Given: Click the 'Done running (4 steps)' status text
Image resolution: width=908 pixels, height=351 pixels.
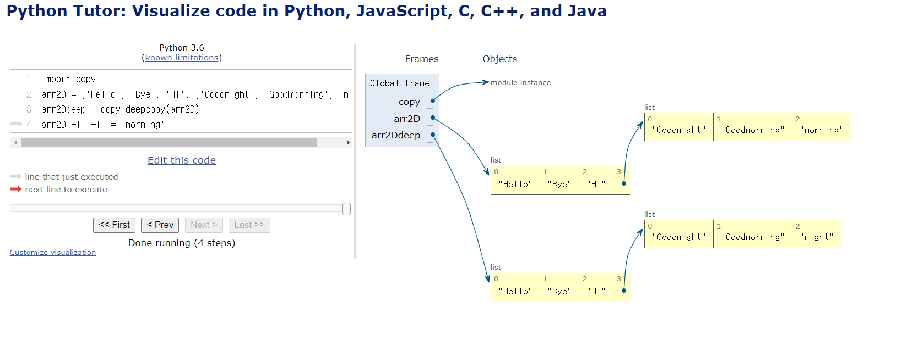Looking at the screenshot, I should [182, 243].
